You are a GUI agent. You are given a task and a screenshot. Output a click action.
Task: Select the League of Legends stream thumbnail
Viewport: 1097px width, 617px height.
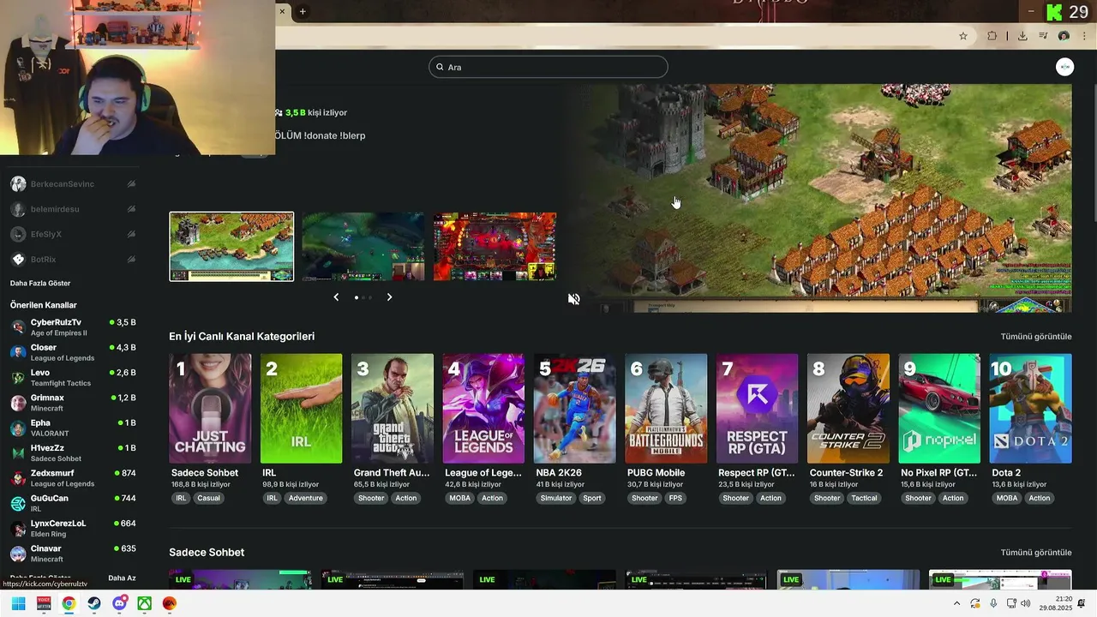click(363, 247)
